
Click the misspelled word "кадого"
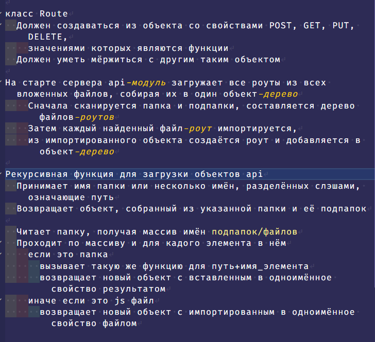(x=183, y=243)
